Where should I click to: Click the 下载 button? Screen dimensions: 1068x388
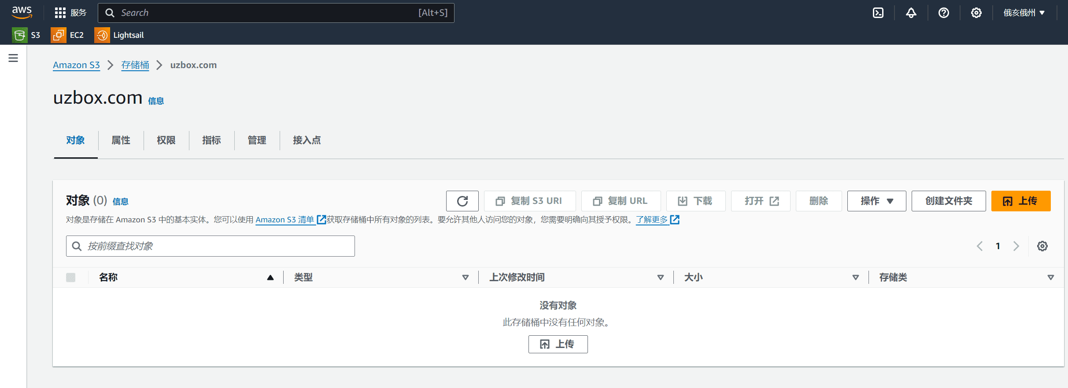click(696, 201)
